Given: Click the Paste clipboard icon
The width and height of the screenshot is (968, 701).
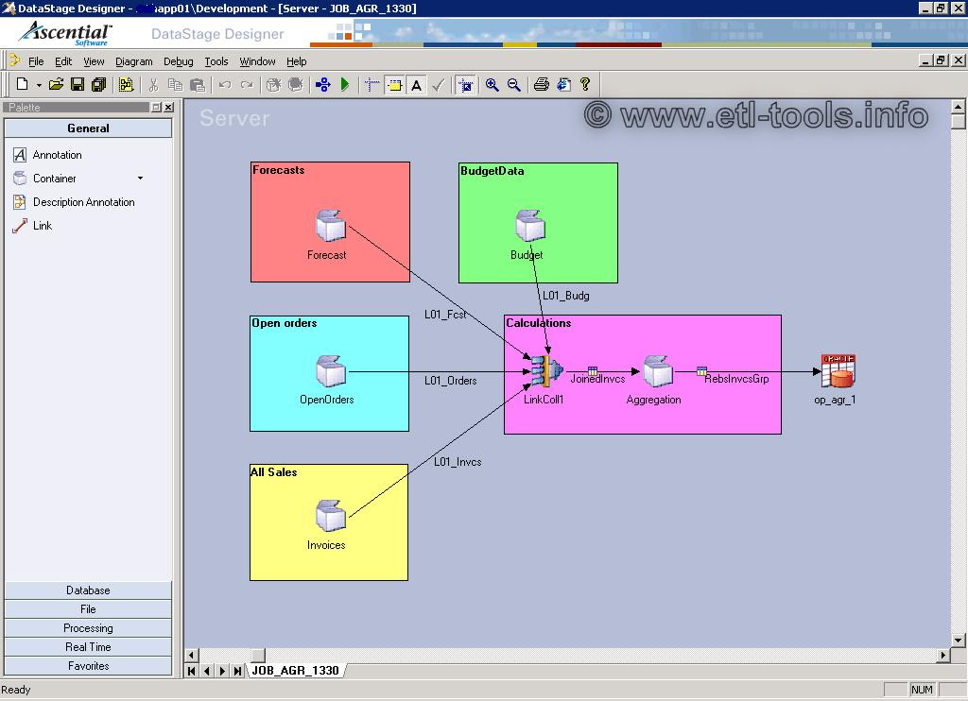Looking at the screenshot, I should [x=197, y=84].
